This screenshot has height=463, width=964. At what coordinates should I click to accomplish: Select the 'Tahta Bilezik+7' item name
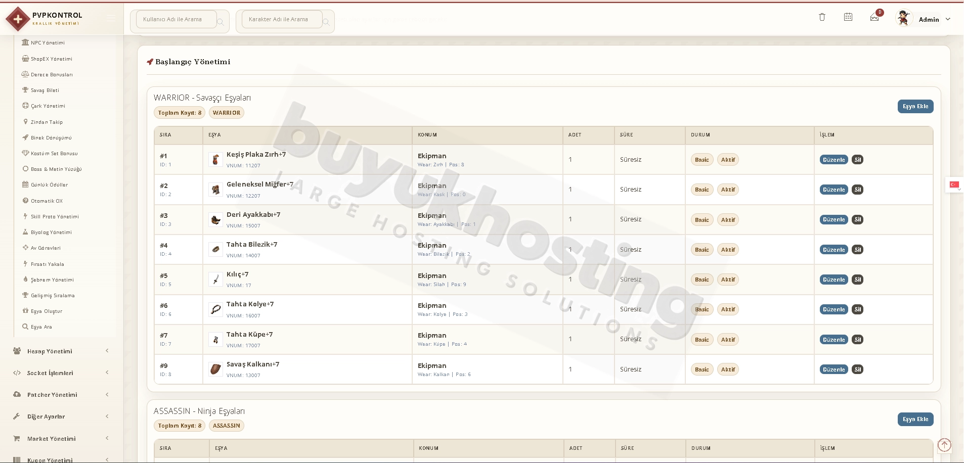point(252,245)
